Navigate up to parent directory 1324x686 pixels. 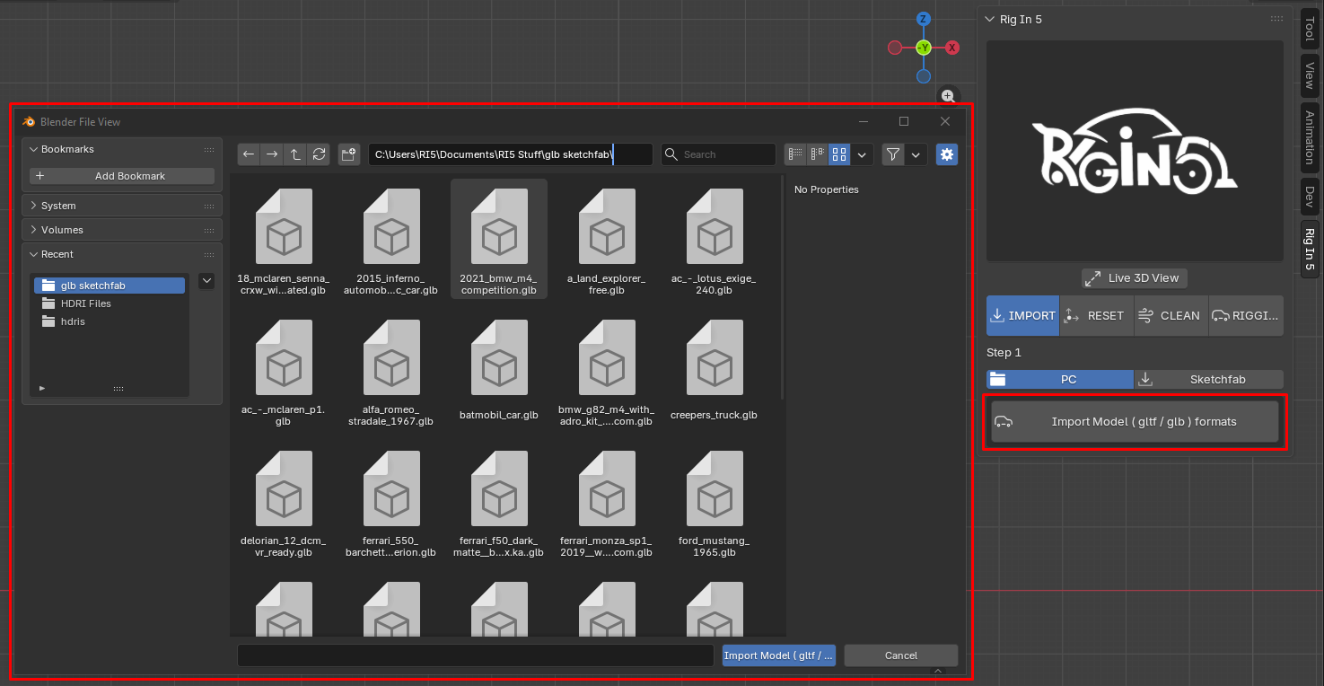[x=295, y=154]
